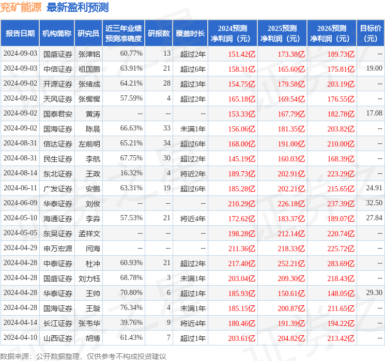Screen dimensions: 385x361
Task: Click analyst name 张绪成
Action: pyautogui.click(x=89, y=84)
